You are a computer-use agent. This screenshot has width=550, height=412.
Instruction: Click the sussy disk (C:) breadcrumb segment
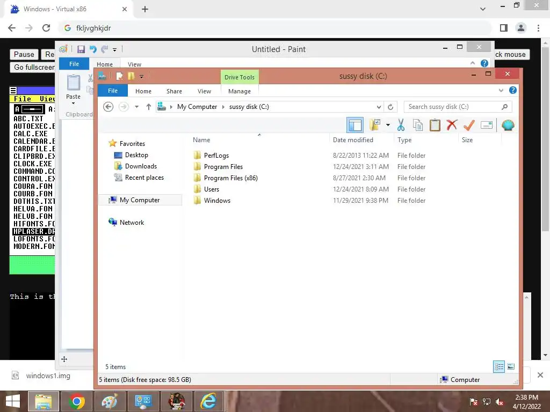pyautogui.click(x=249, y=107)
